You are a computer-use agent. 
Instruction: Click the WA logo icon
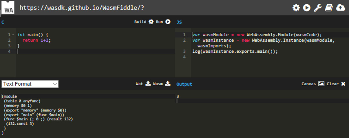(x=9, y=8)
